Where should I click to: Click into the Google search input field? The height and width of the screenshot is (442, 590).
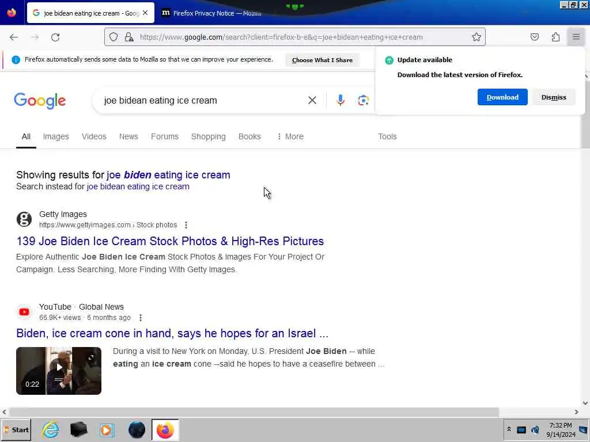[203, 100]
